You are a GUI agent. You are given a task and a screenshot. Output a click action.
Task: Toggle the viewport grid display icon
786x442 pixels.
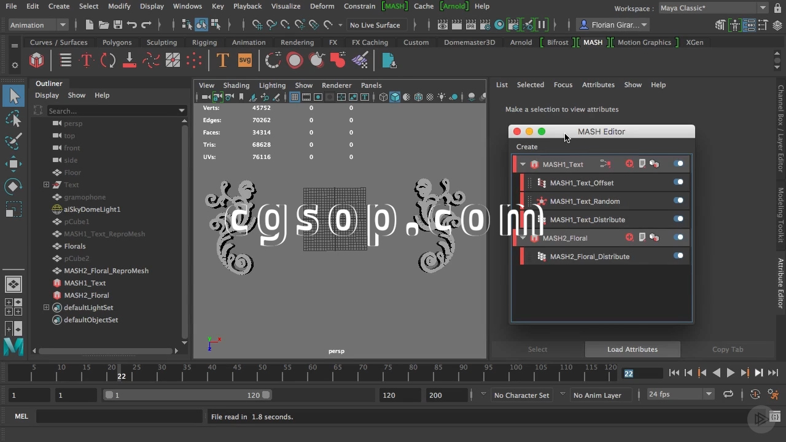(x=295, y=97)
